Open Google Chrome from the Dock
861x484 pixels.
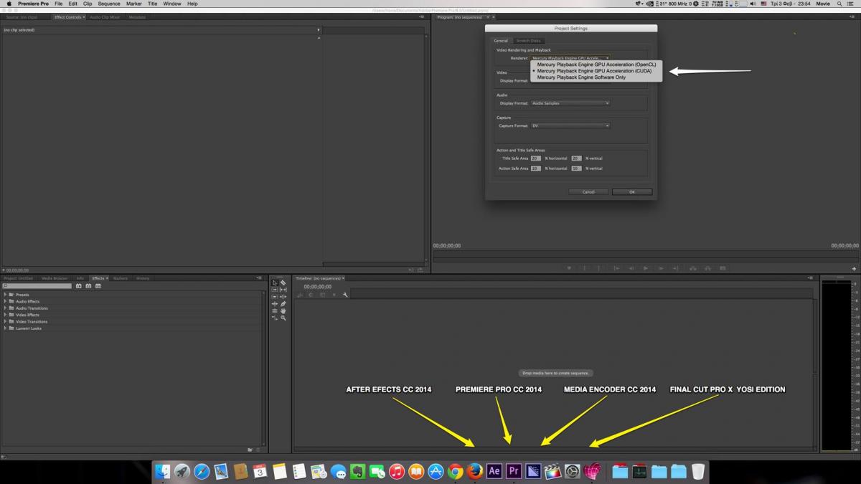click(455, 471)
